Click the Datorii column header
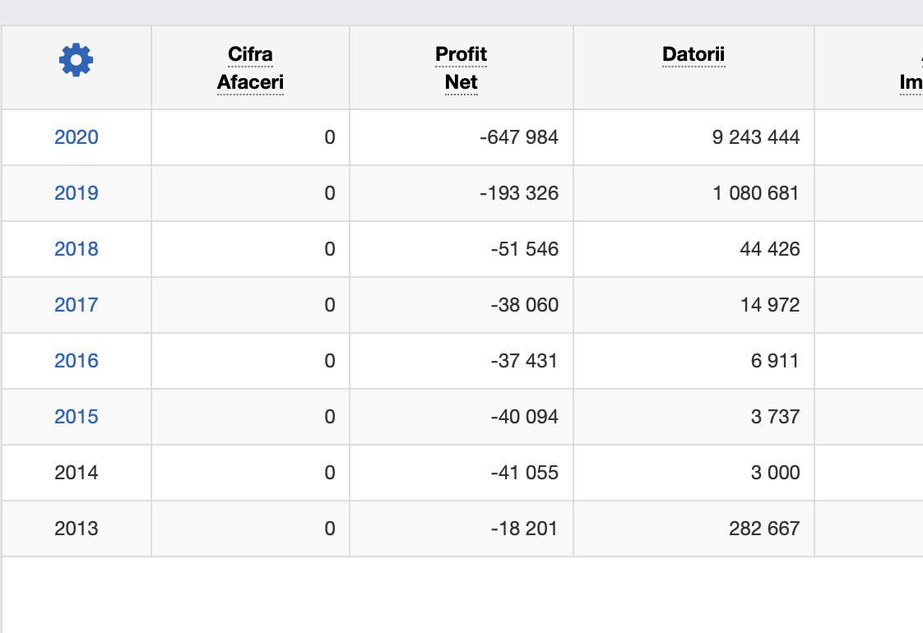 [693, 55]
